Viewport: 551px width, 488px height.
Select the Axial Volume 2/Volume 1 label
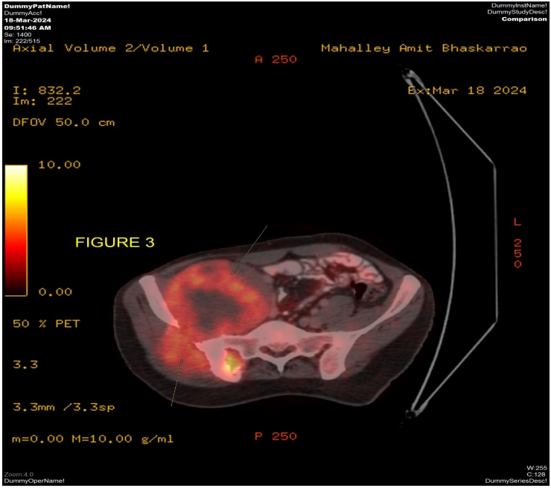(111, 48)
